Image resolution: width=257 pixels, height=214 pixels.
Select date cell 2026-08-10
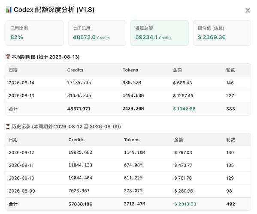[x=21, y=178]
